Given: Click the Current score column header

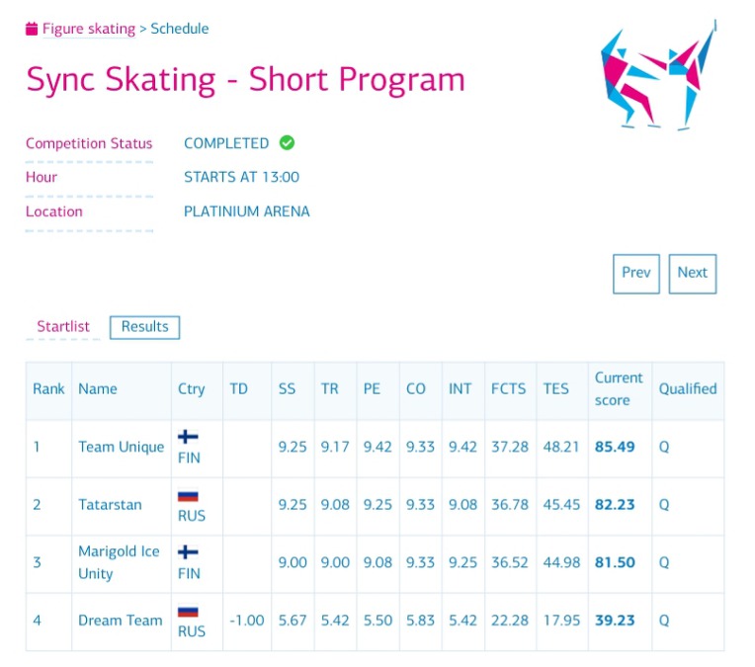Looking at the screenshot, I should point(619,389).
